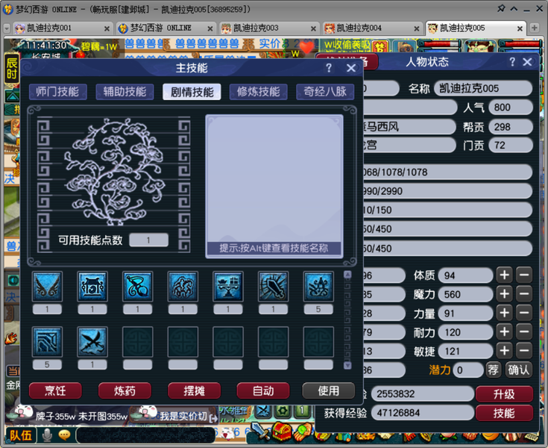Increase 体质 with the plus button
The width and height of the screenshot is (548, 448).
(504, 275)
